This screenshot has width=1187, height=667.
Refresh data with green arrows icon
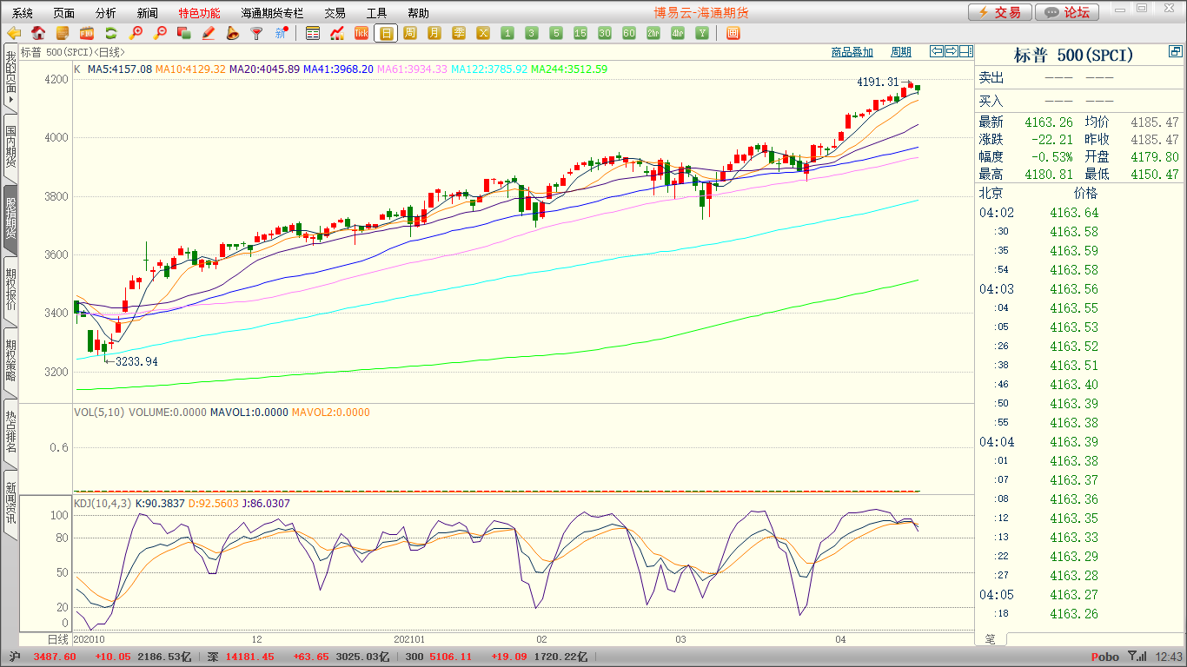(111, 33)
